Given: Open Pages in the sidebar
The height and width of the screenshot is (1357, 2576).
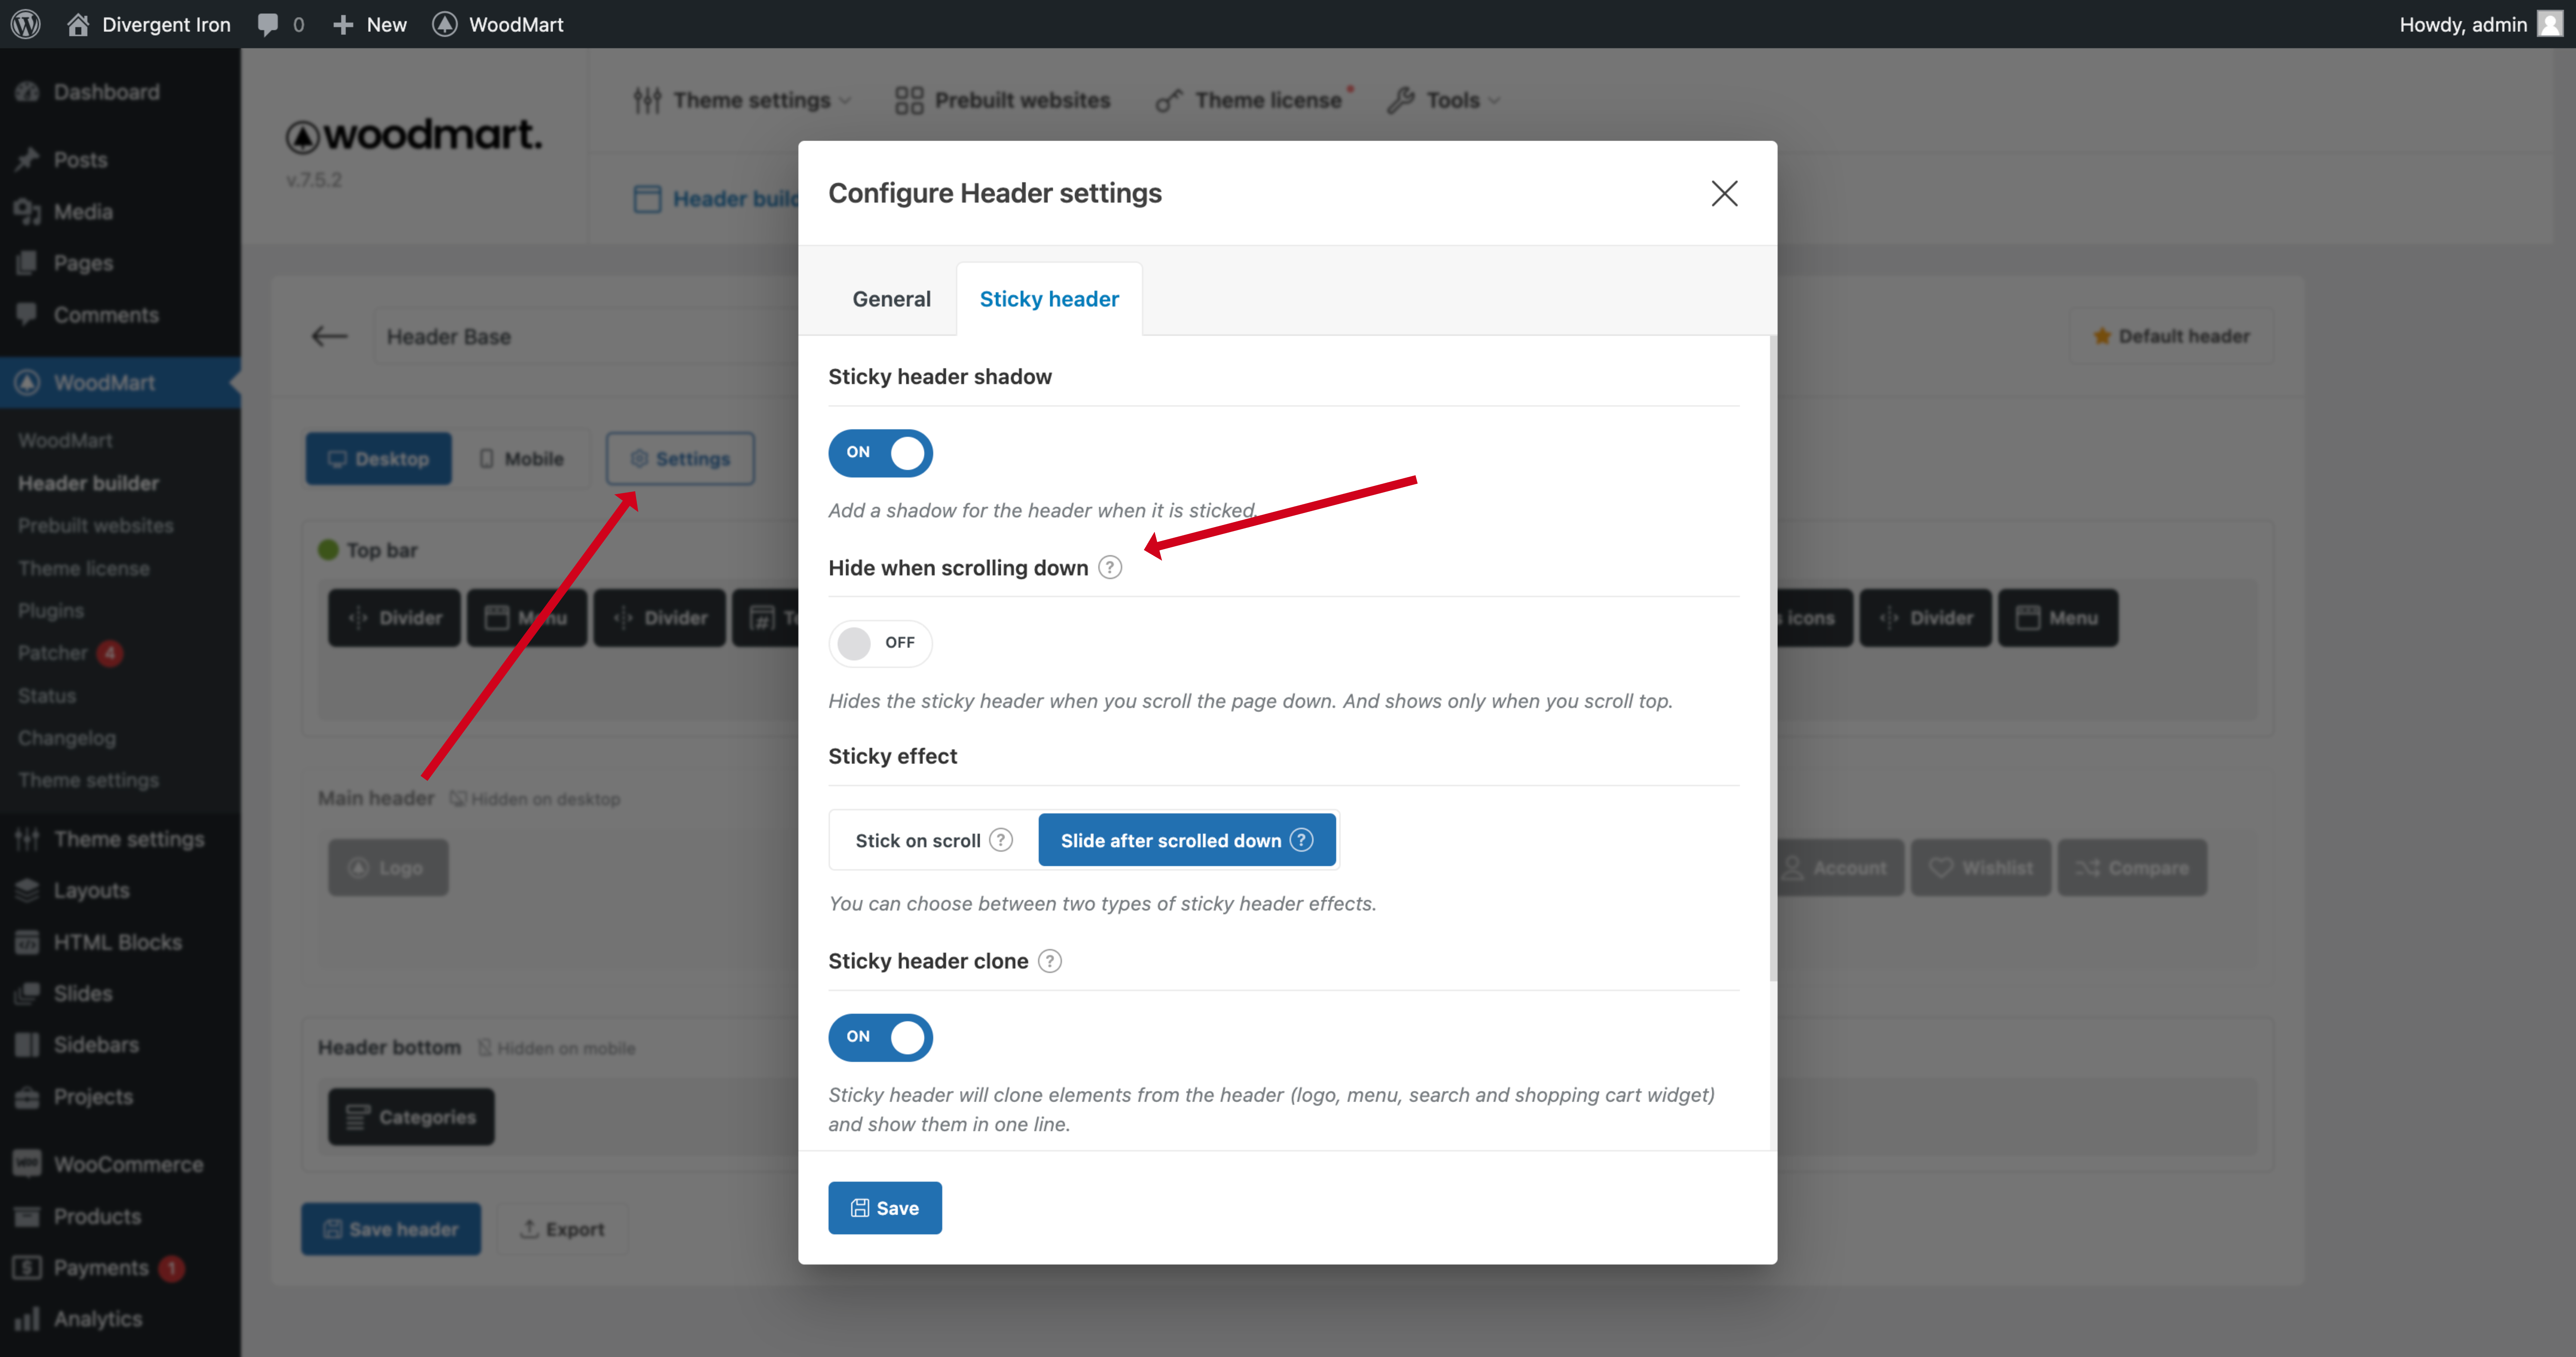Looking at the screenshot, I should click(x=120, y=263).
